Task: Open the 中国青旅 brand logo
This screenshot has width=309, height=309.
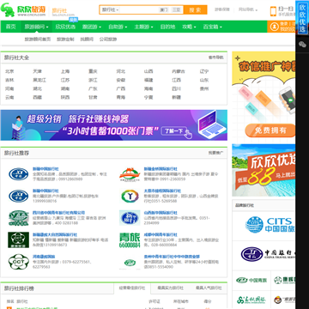Action: click(251, 280)
